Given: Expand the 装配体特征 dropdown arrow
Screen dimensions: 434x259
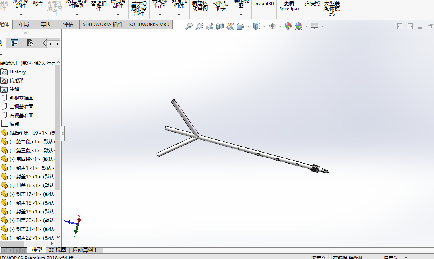Looking at the screenshot, I should (160, 15).
